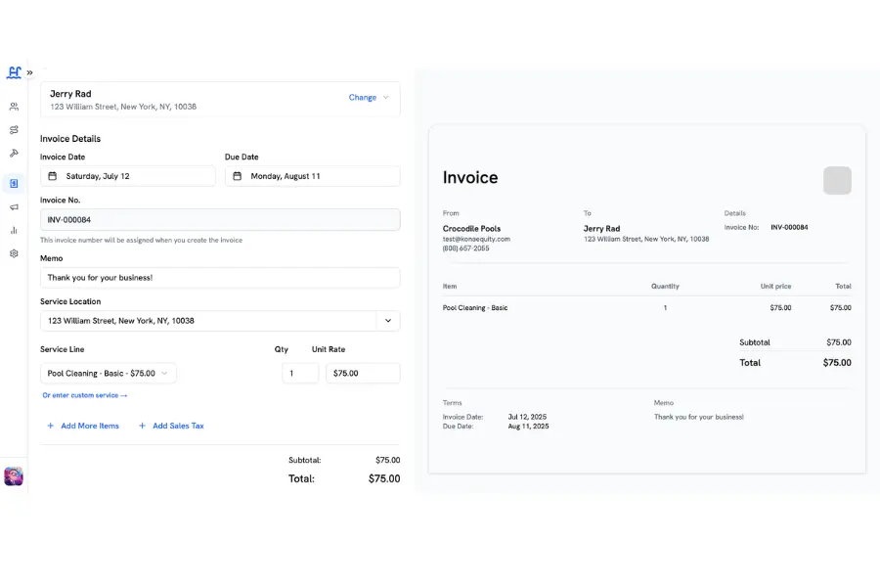Click the Qty input field
This screenshot has width=880, height=587.
(x=300, y=373)
